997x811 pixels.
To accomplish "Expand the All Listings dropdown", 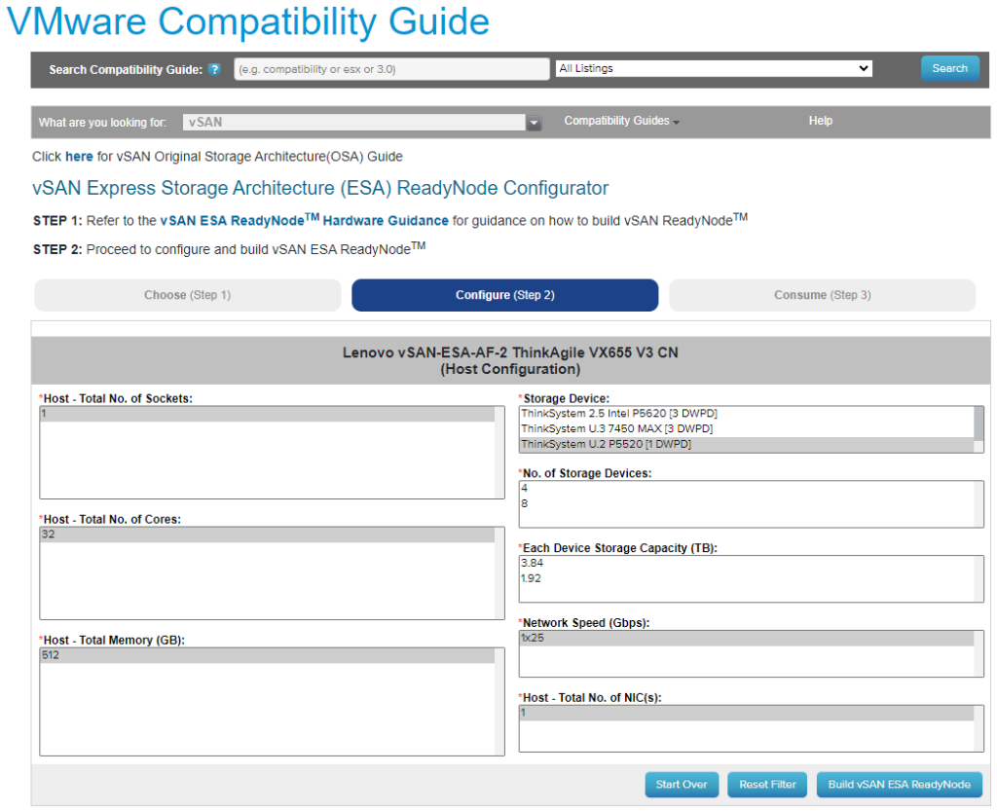I will [714, 69].
